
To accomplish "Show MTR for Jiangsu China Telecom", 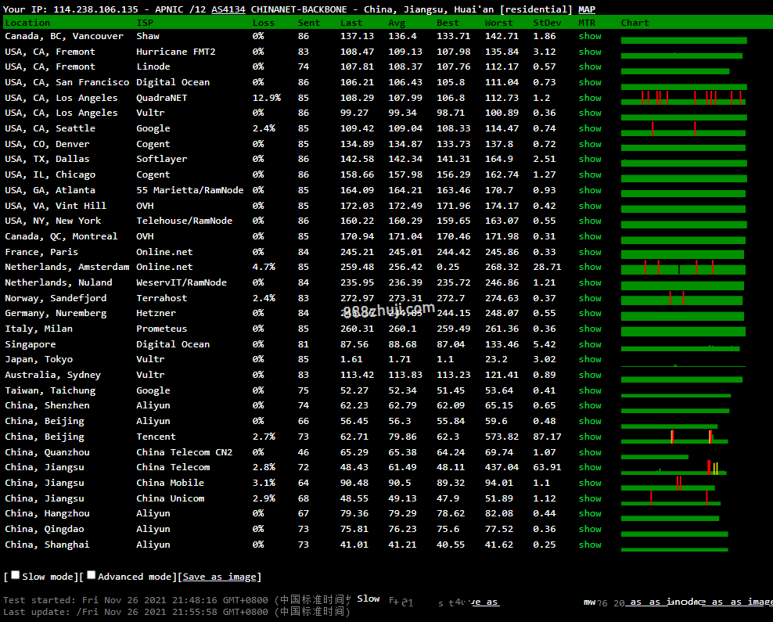I will pos(590,467).
